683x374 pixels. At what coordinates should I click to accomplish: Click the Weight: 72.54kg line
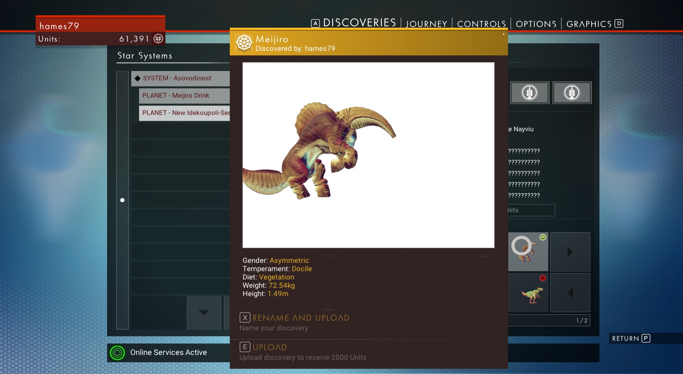tap(269, 285)
